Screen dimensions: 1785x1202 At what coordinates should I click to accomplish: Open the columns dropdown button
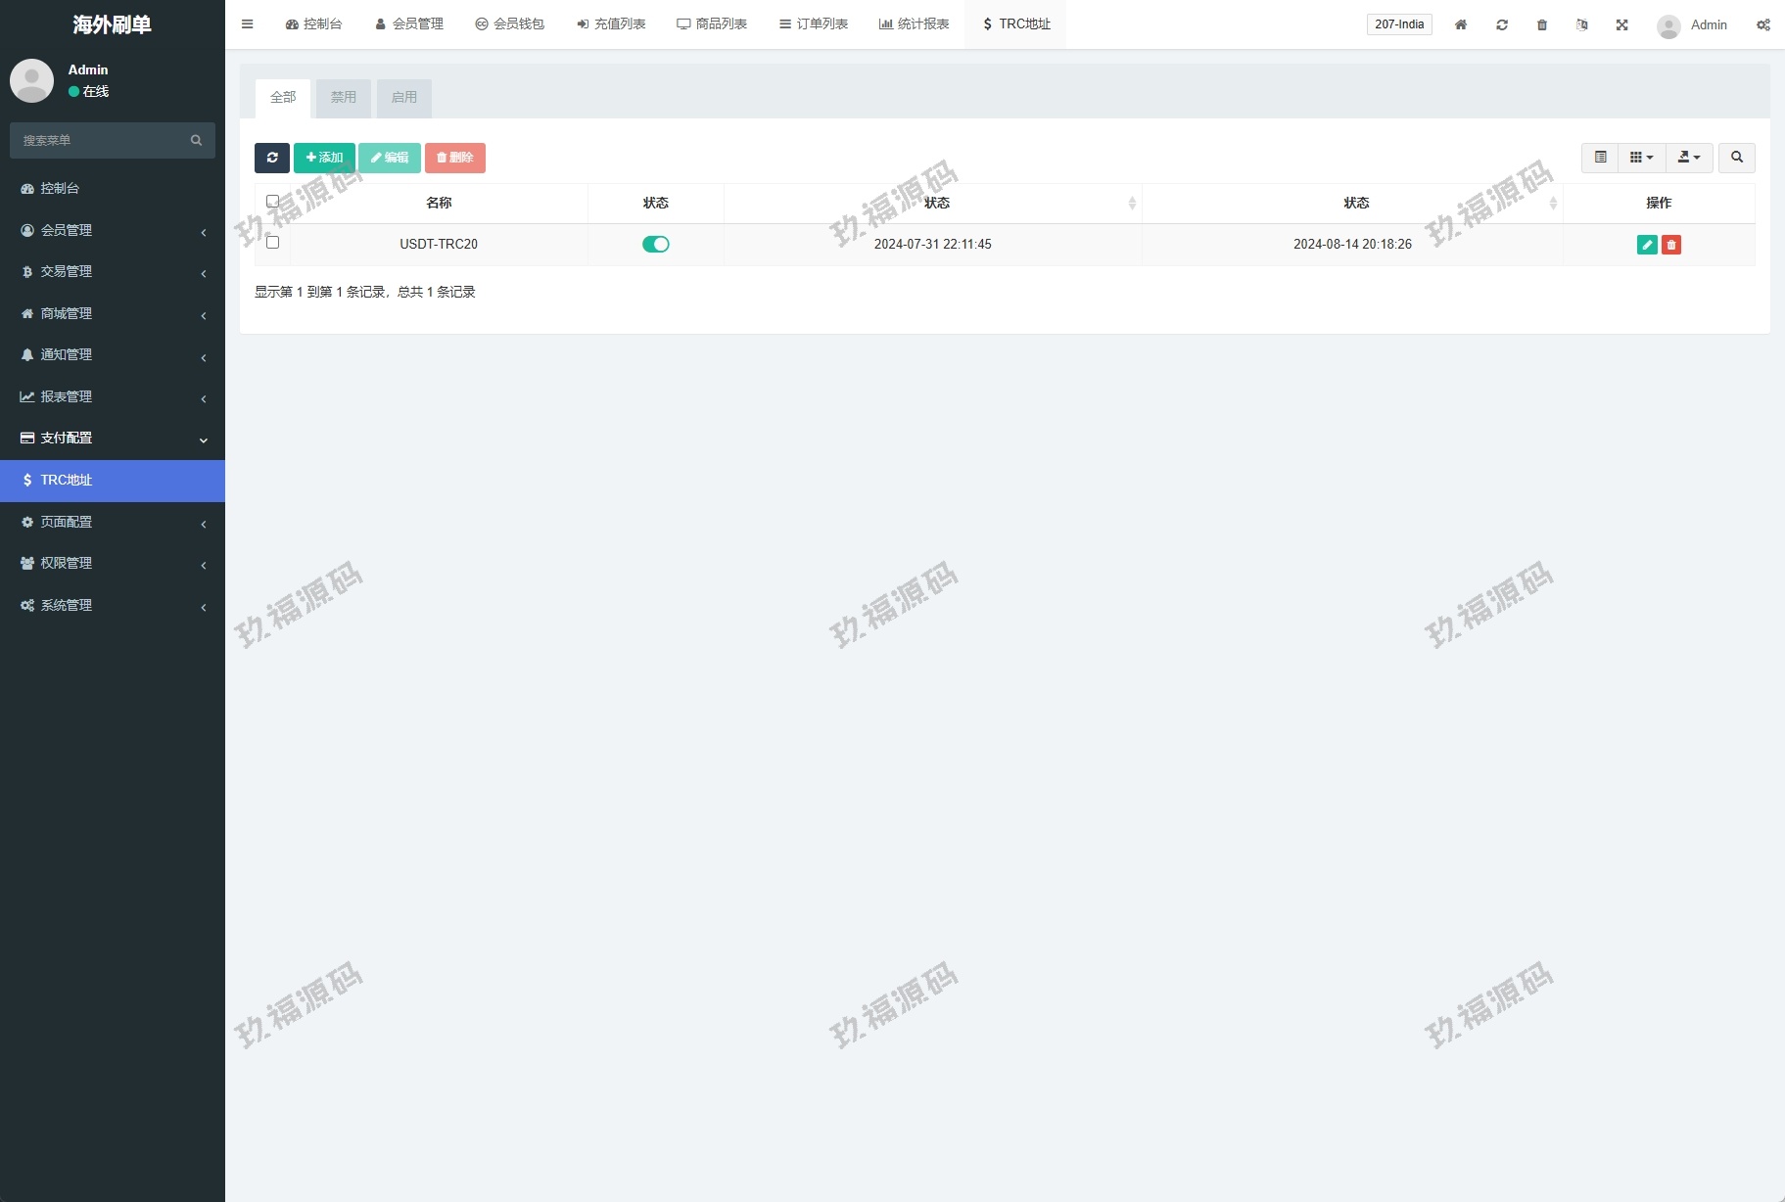pyautogui.click(x=1641, y=158)
